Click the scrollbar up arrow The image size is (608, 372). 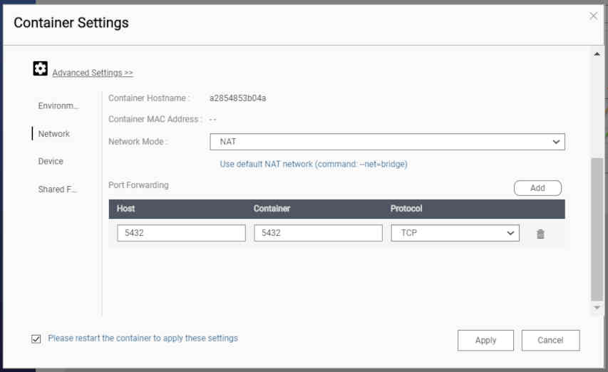[x=597, y=54]
